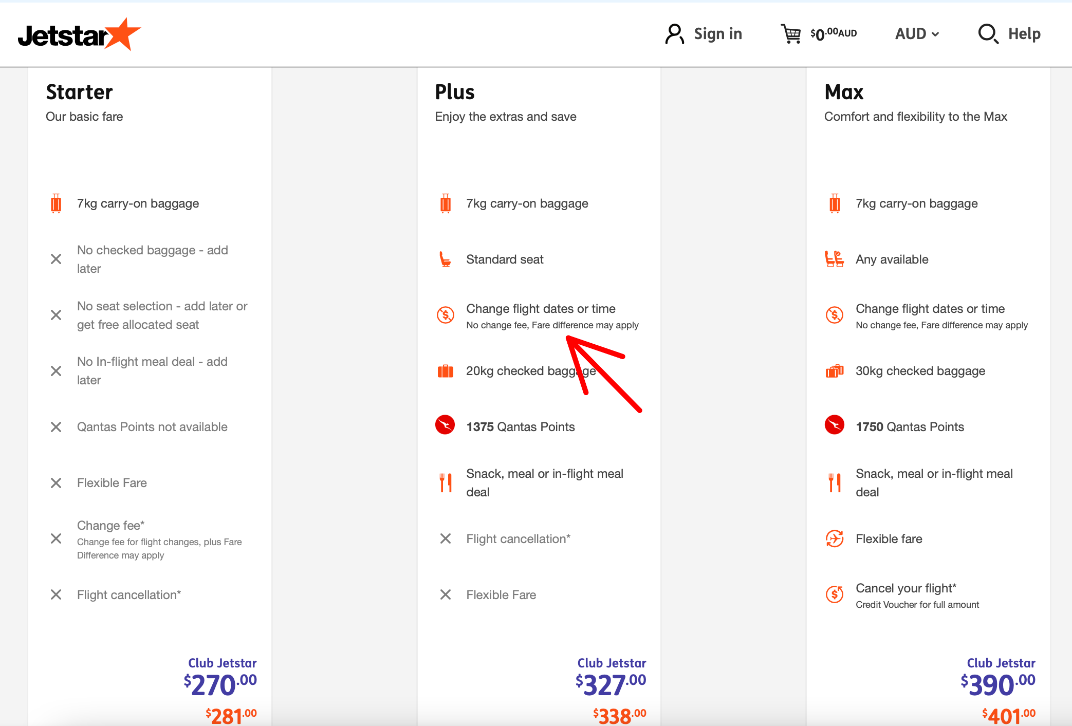The height and width of the screenshot is (726, 1072).
Task: Click Starter Club Jetstar $270.00 price
Action: point(220,685)
